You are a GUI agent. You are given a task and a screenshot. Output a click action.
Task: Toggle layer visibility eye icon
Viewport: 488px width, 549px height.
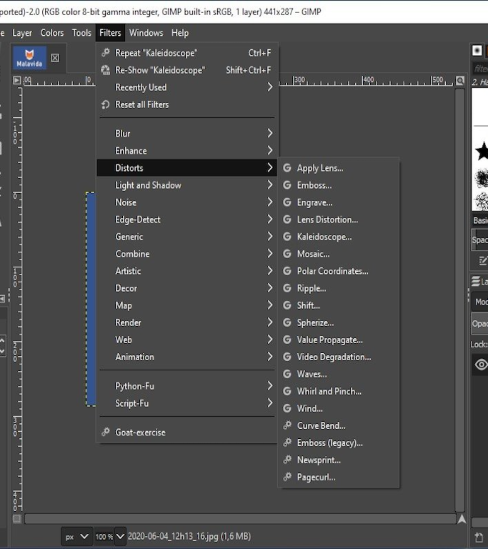pyautogui.click(x=481, y=364)
